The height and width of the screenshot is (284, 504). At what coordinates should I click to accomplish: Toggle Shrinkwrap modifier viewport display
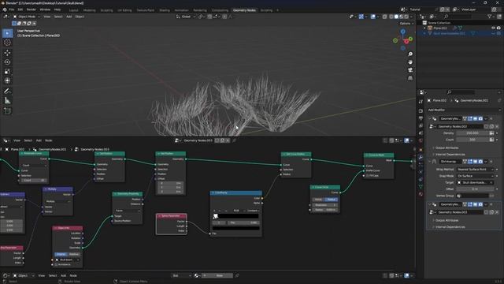pyautogui.click(x=475, y=161)
